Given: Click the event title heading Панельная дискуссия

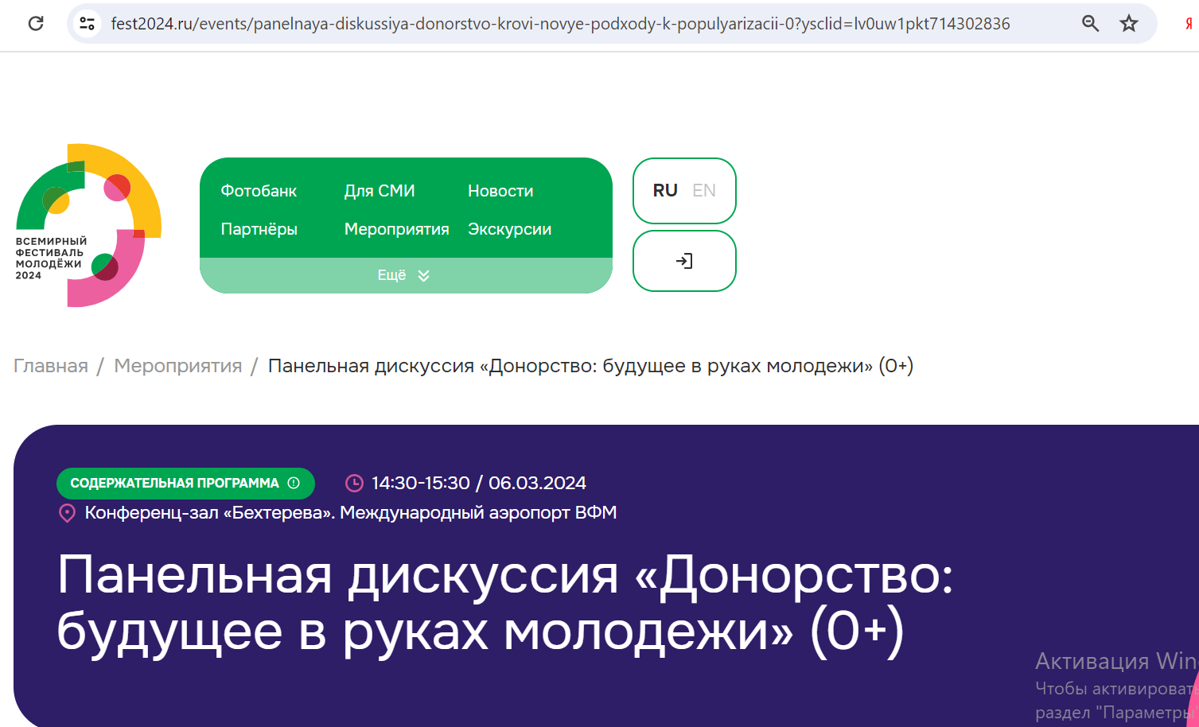Looking at the screenshot, I should (x=505, y=603).
